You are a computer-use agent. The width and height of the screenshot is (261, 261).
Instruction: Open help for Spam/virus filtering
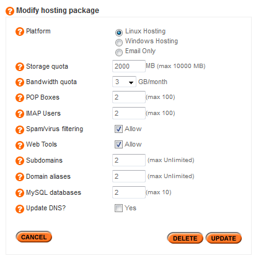coord(20,130)
